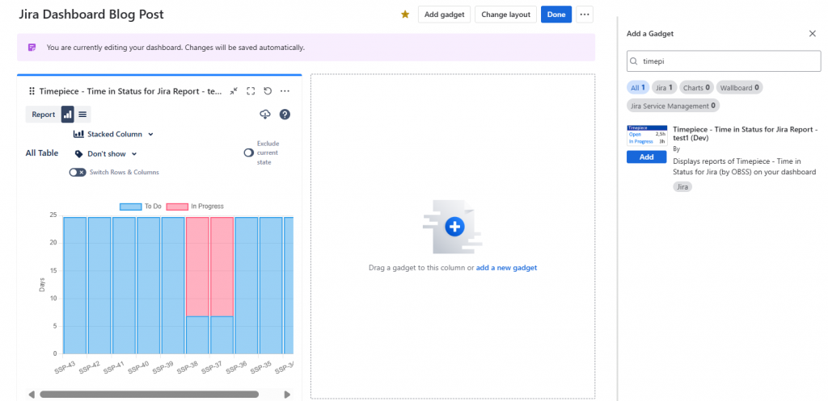Viewport: 828px width, 401px height.
Task: Switch to the list view icon
Action: tap(82, 115)
